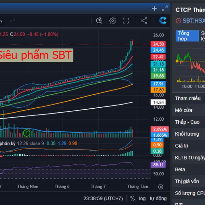Click the Tham chiếu row label
This screenshot has height=205, width=205.
[188, 98]
